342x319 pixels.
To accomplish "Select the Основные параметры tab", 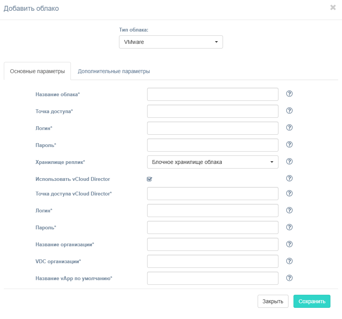I will coord(37,71).
